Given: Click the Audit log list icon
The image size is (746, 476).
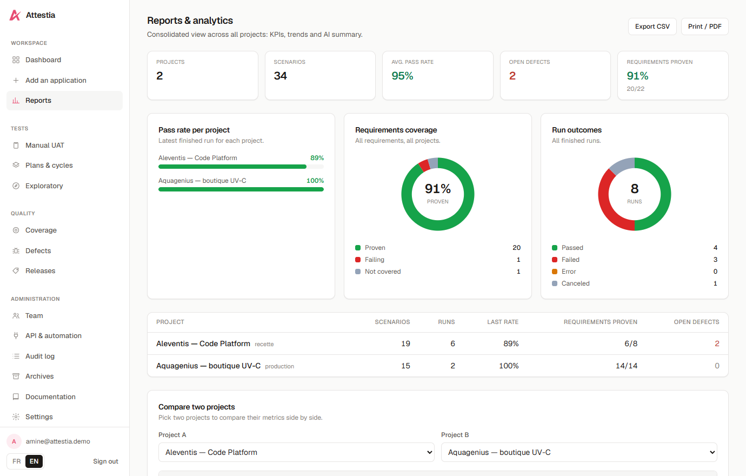Looking at the screenshot, I should (x=16, y=356).
